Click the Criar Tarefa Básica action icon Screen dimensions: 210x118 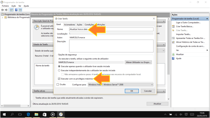(173, 26)
